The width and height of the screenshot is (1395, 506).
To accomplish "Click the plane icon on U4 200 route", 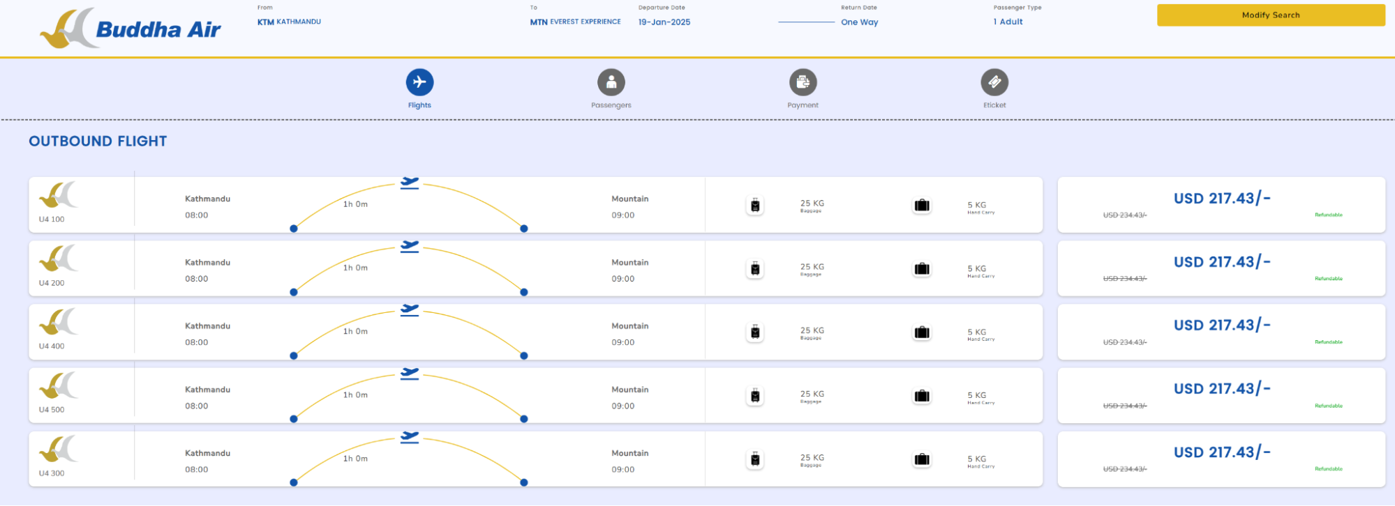I will pos(410,246).
